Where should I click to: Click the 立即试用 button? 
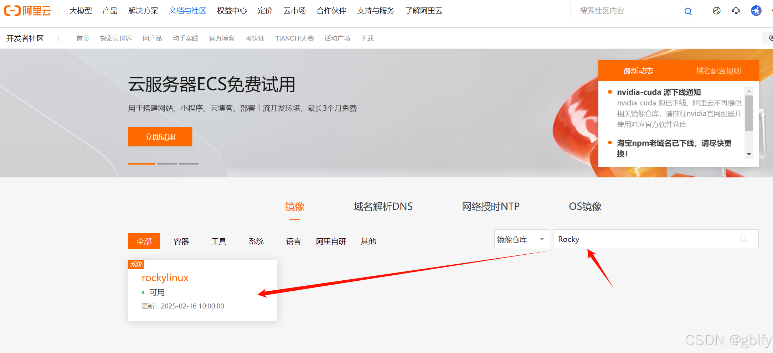160,137
